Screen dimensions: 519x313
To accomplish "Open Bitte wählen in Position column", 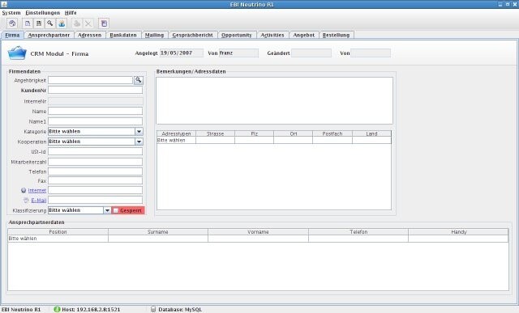I will pos(58,239).
